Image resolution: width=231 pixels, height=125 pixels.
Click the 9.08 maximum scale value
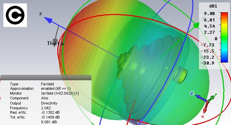click(210, 14)
